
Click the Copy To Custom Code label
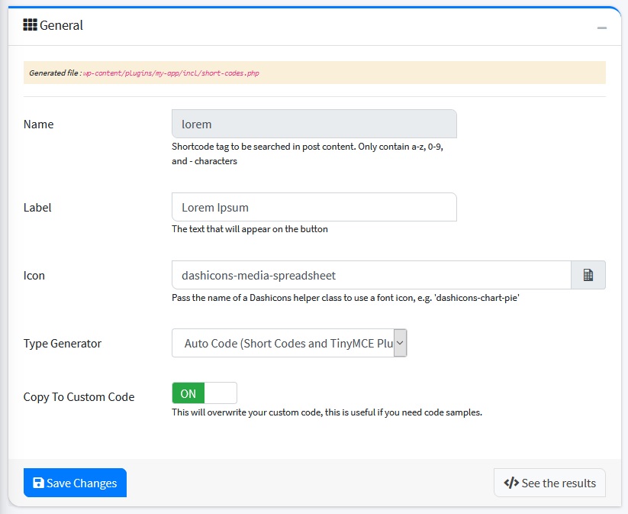coord(79,397)
